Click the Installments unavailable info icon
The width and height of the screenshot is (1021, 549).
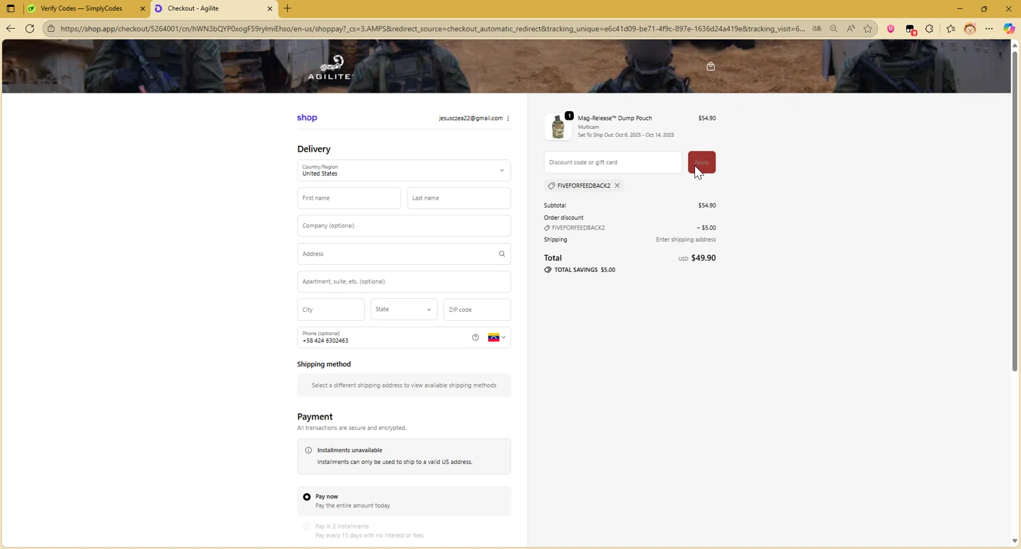(x=308, y=450)
